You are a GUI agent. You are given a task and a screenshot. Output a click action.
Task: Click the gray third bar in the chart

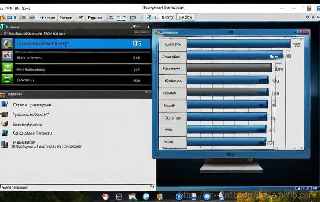click(x=229, y=68)
